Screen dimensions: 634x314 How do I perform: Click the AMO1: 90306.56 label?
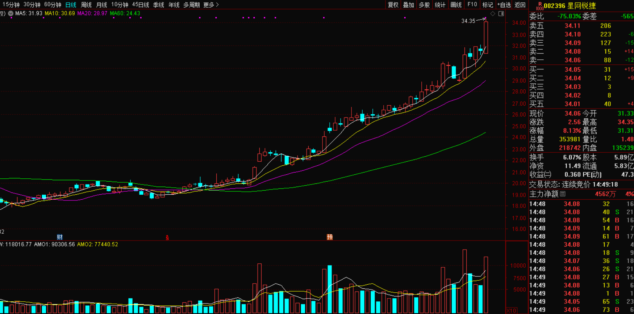54,245
